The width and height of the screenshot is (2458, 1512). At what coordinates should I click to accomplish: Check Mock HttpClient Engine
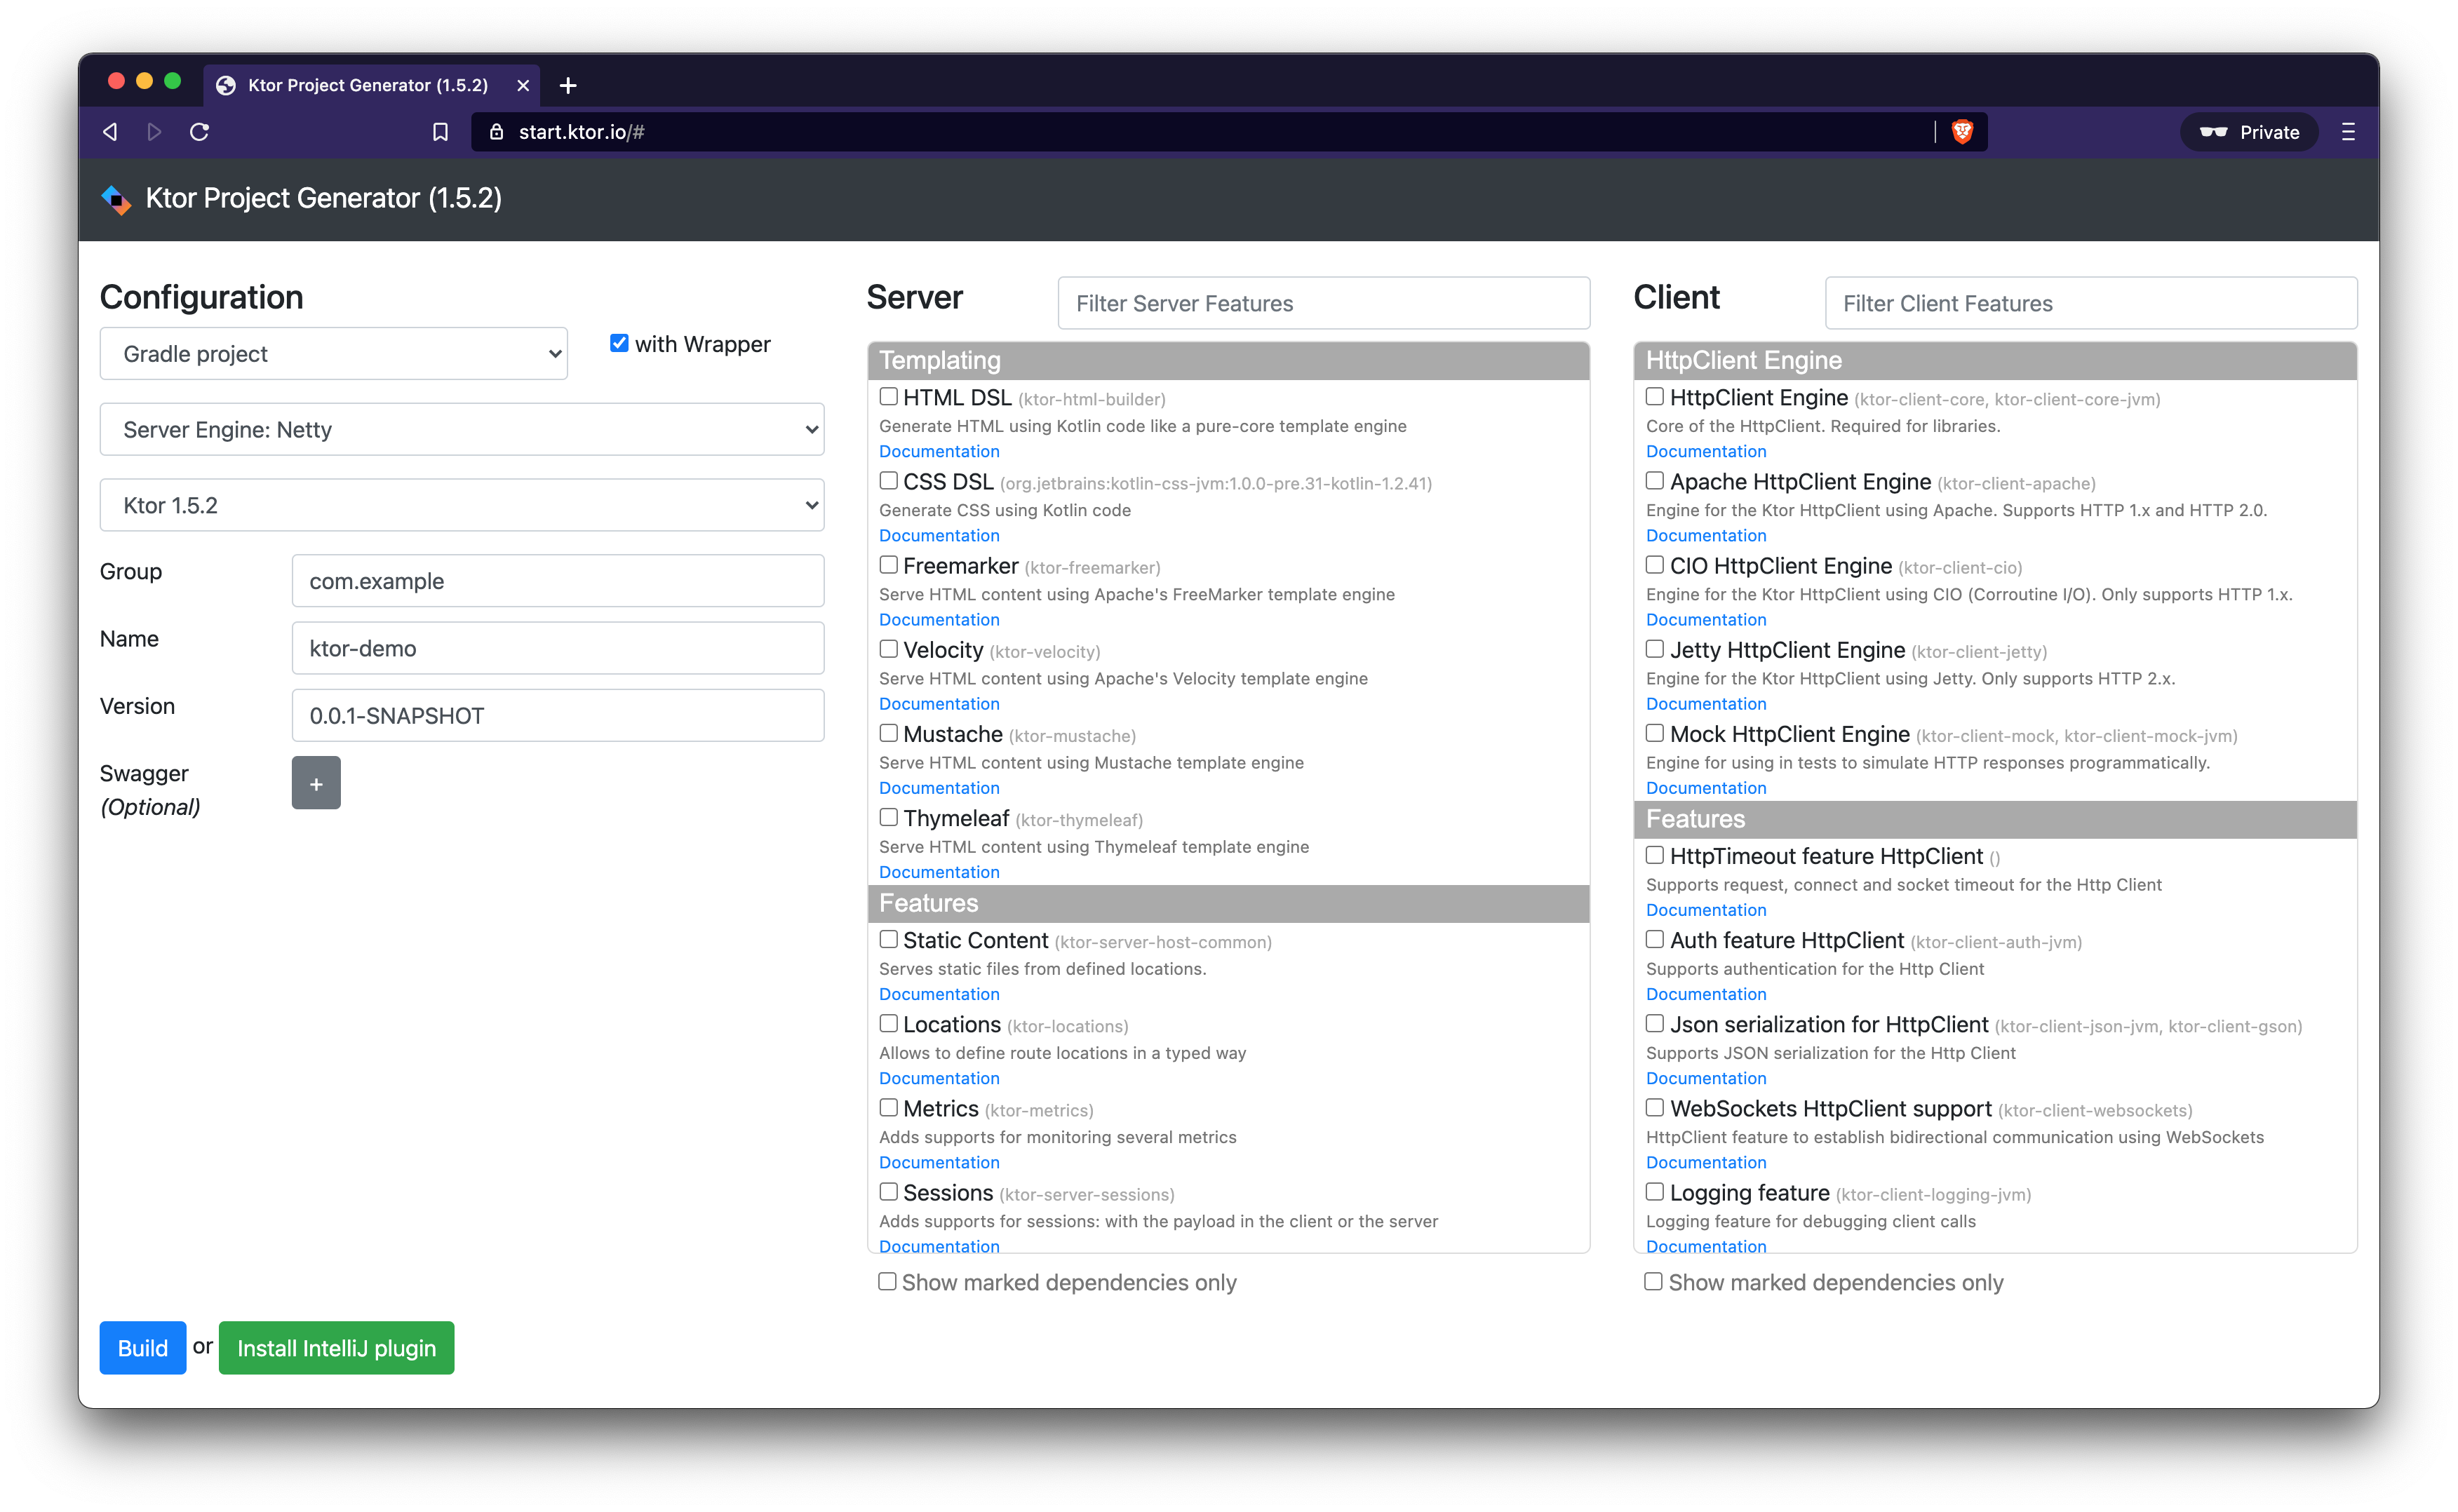click(x=1655, y=733)
